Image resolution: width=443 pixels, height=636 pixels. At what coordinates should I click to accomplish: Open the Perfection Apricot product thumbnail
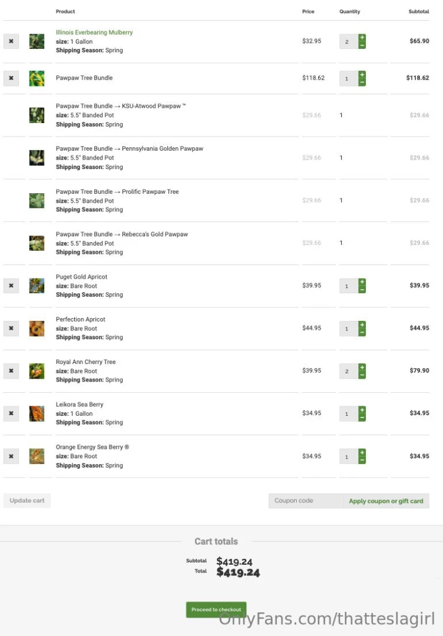click(37, 328)
